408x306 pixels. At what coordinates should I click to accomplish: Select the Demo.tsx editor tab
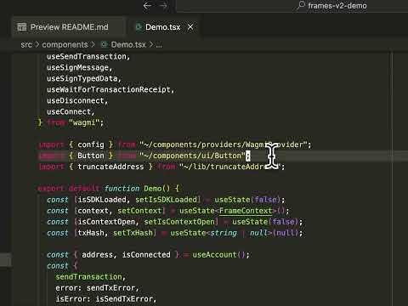162,27
